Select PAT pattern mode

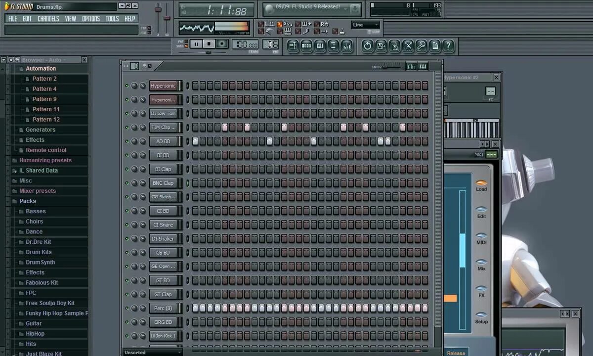[185, 41]
